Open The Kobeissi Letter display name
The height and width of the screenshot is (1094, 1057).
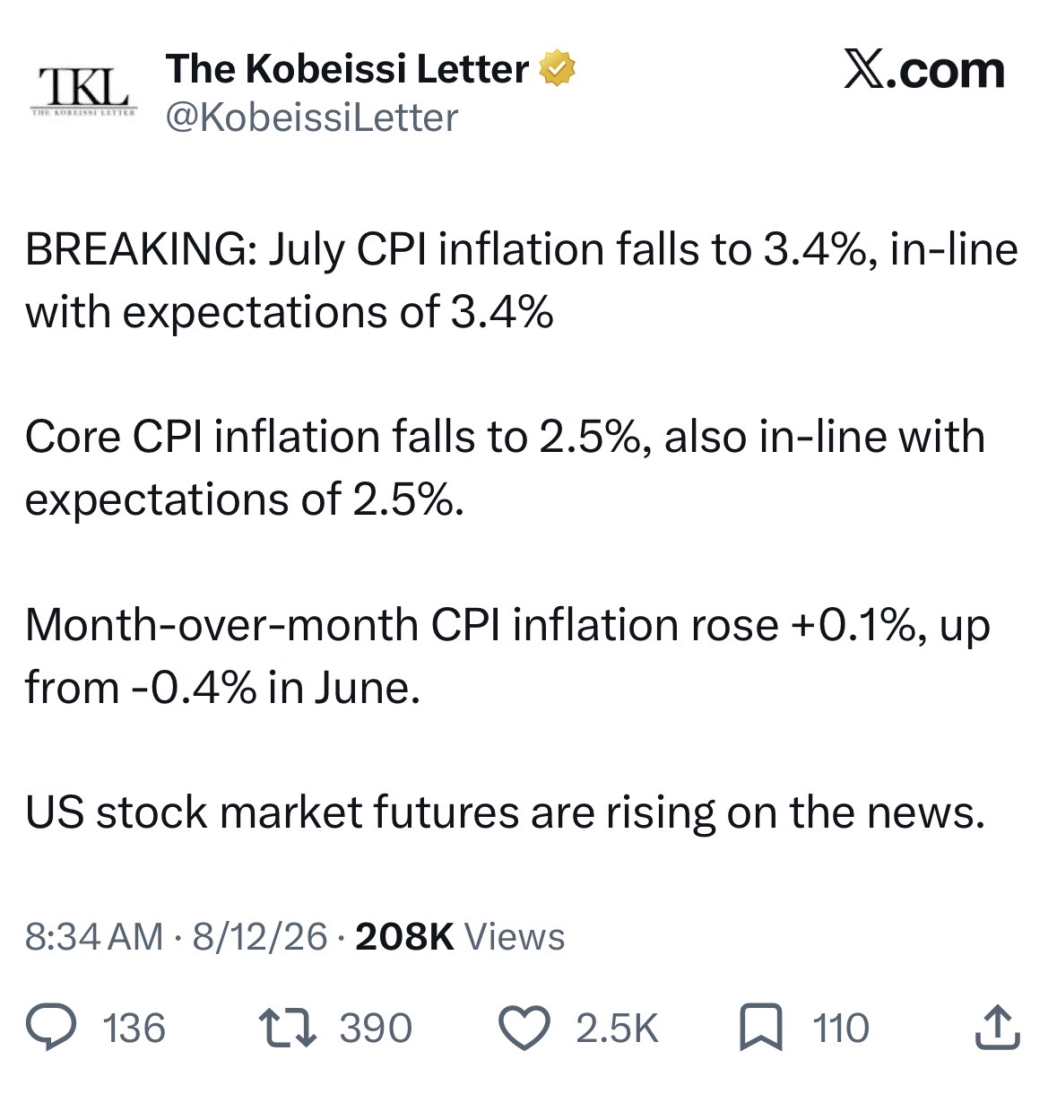(x=347, y=69)
